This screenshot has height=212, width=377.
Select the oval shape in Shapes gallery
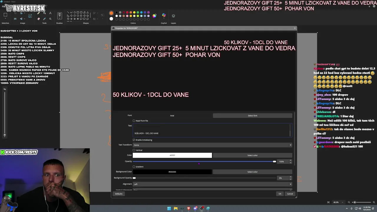[75, 12]
